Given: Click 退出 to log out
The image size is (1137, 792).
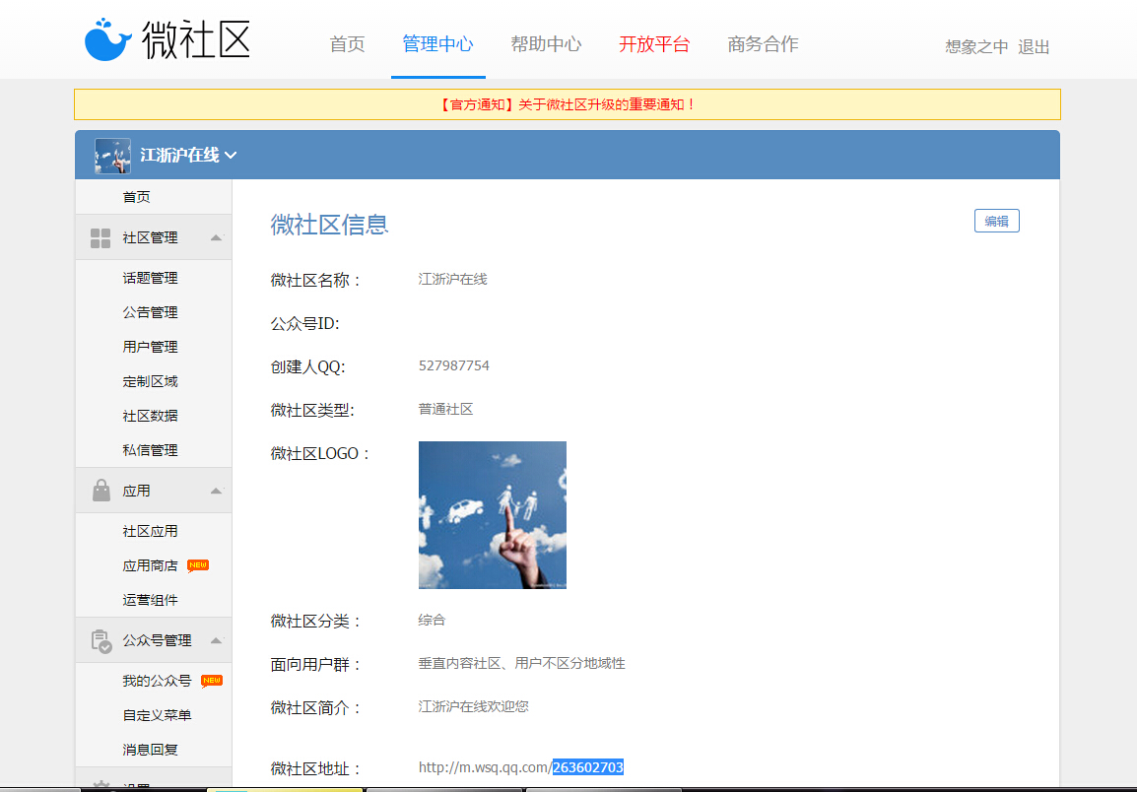Looking at the screenshot, I should [x=1034, y=47].
